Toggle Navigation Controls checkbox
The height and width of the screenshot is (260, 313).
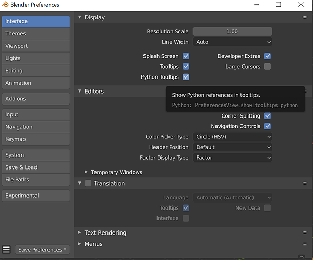point(268,126)
